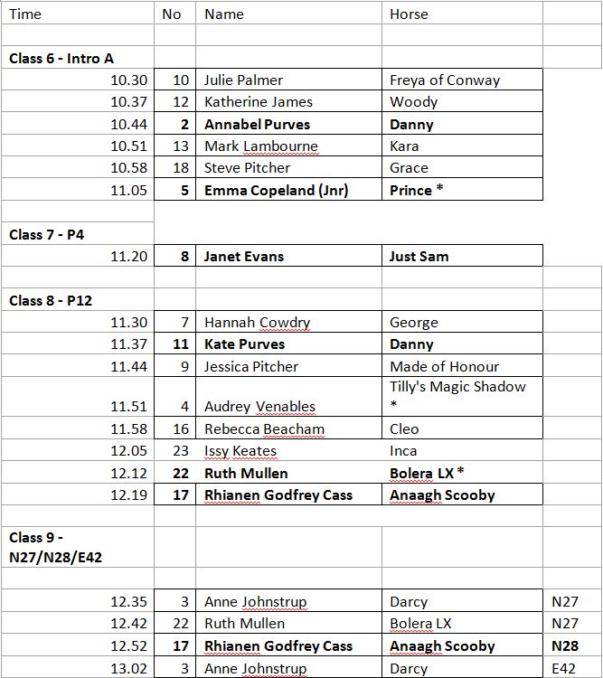Screen dimensions: 603x678
Task: Select the Kate Purves cell
Action: pyautogui.click(x=242, y=344)
